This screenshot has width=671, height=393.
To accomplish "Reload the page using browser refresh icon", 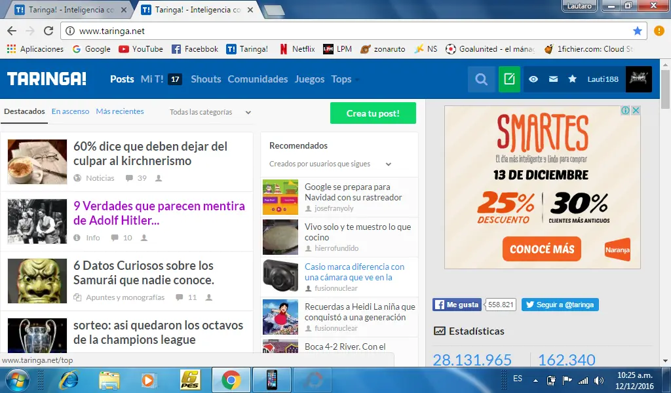I will coord(48,31).
